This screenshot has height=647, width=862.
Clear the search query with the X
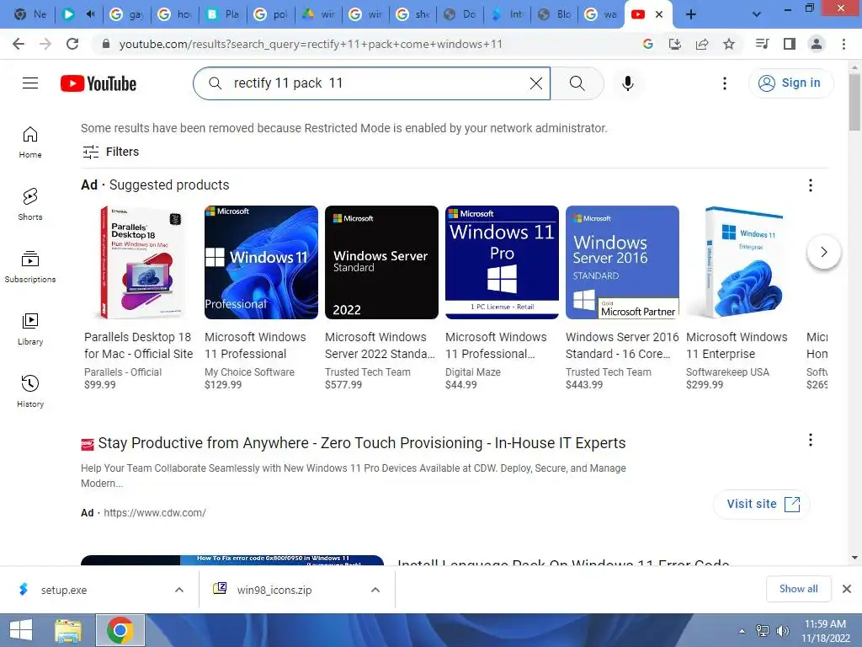[535, 83]
